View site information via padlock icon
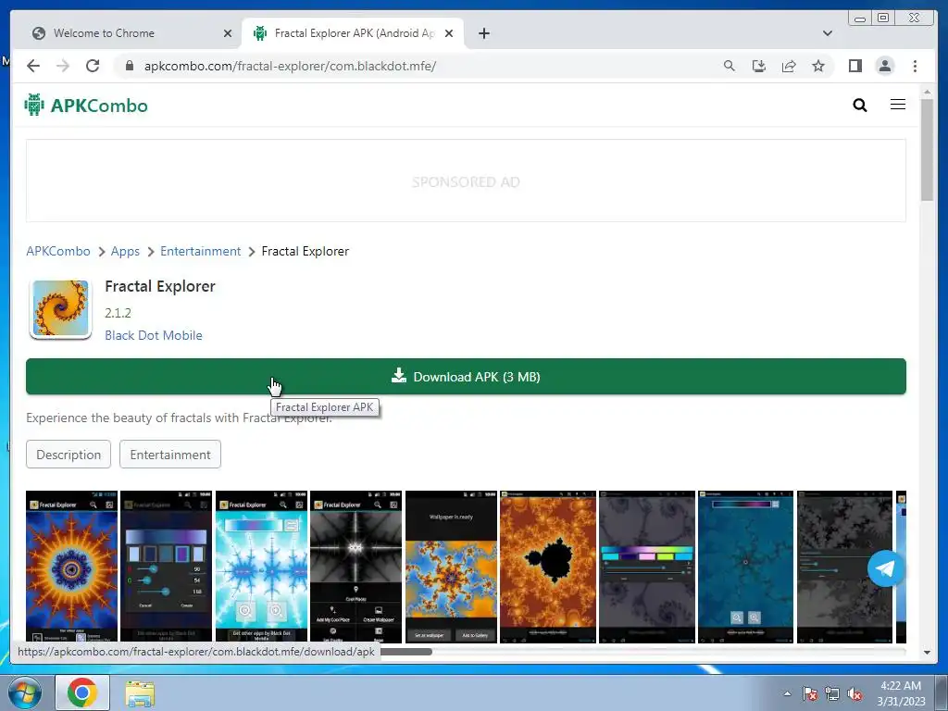The height and width of the screenshot is (711, 948). tap(129, 66)
